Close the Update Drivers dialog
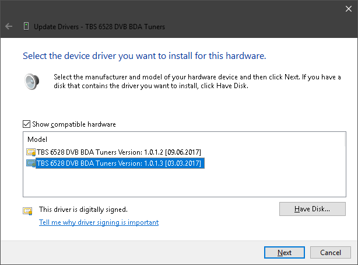358x265 pixels. pos(349,9)
